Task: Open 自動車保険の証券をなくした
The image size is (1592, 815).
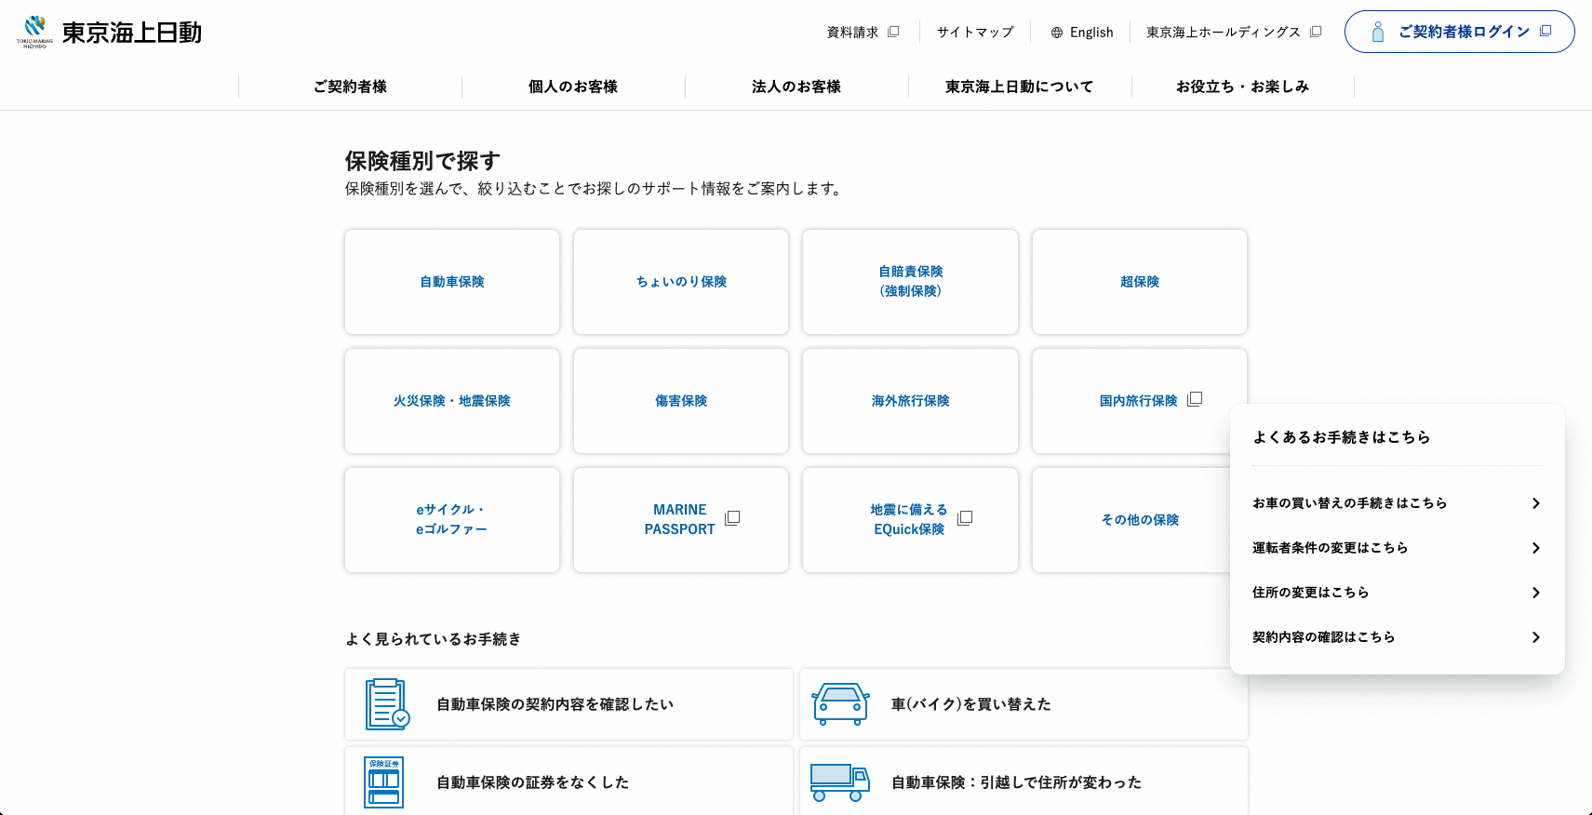Action: pos(569,781)
